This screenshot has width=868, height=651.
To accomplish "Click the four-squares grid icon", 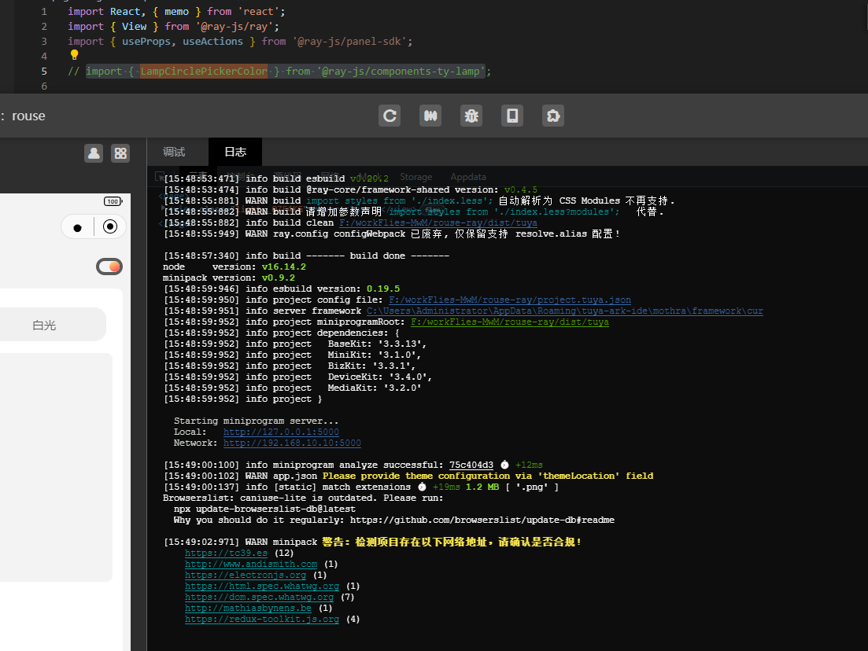I will point(120,153).
